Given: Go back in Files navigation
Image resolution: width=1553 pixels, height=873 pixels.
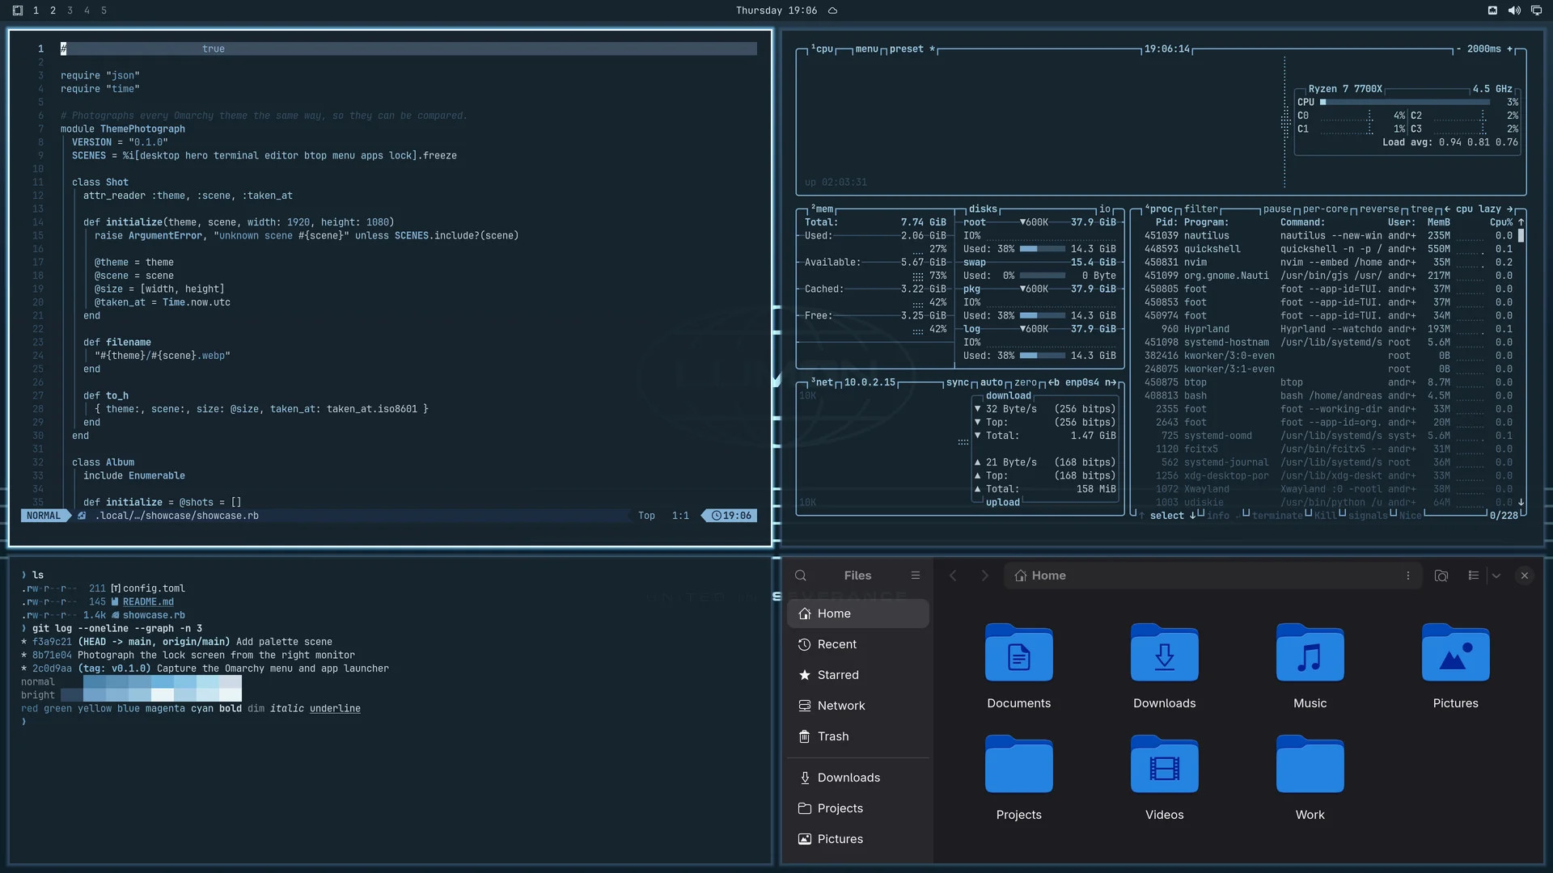Looking at the screenshot, I should [953, 576].
